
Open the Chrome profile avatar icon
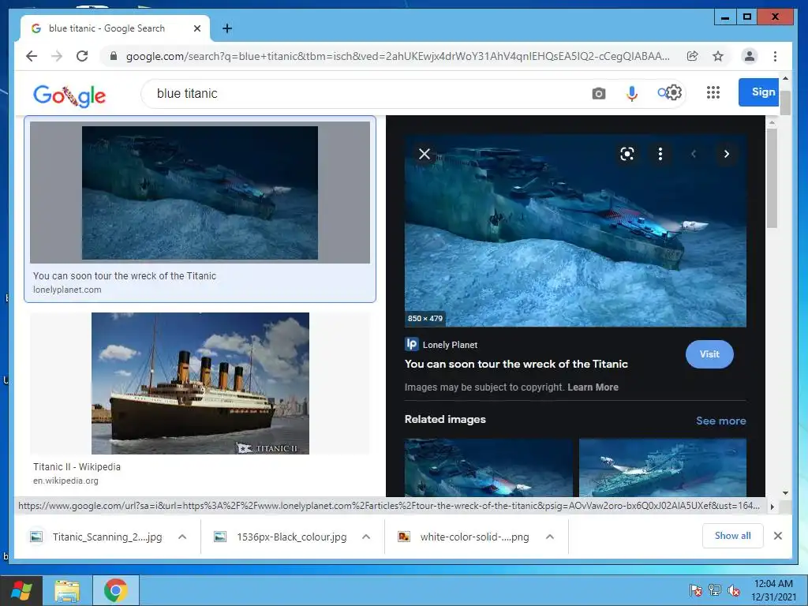750,56
